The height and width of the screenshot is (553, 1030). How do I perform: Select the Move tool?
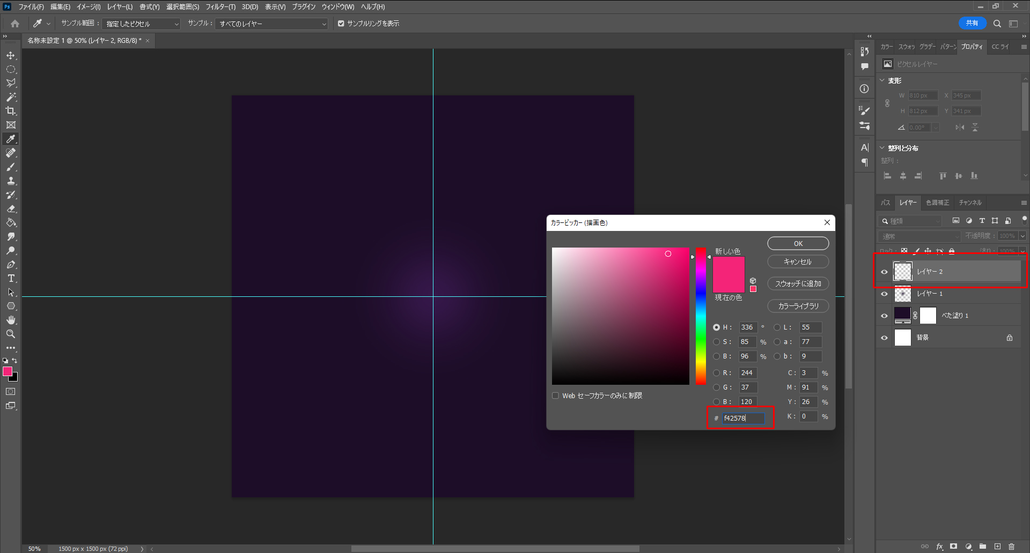point(11,56)
